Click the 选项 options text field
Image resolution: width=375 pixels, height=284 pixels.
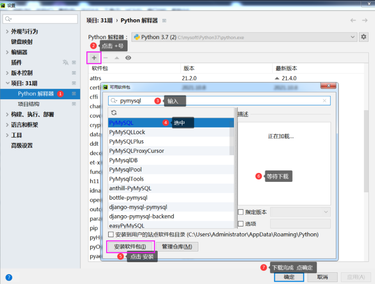[x=301, y=223]
